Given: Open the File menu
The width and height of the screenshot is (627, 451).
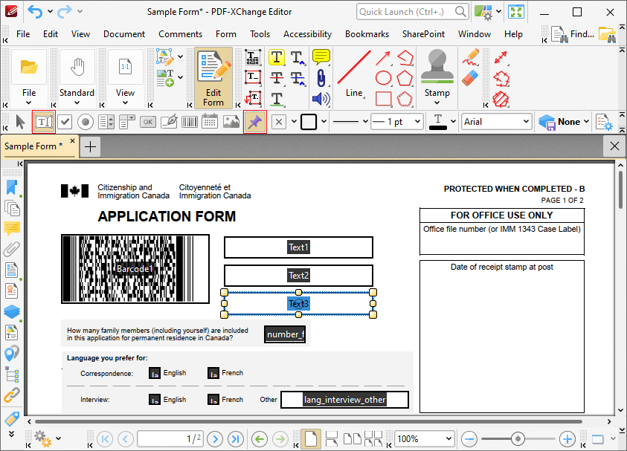Looking at the screenshot, I should (23, 34).
